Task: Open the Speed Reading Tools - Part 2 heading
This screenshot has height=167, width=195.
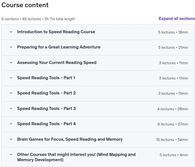Action: tap(46, 93)
